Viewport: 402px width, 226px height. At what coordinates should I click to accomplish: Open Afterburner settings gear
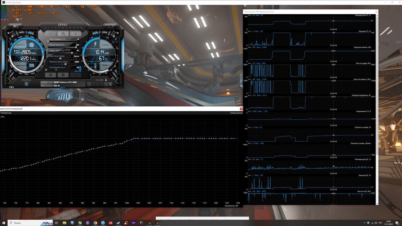click(51, 75)
